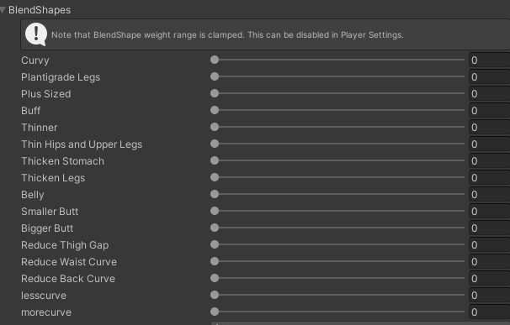Image resolution: width=510 pixels, height=325 pixels.
Task: Click the Bigger Butt value field
Action: point(489,228)
